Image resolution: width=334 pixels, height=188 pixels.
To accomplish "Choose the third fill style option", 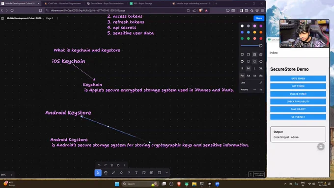I will pos(254,54).
